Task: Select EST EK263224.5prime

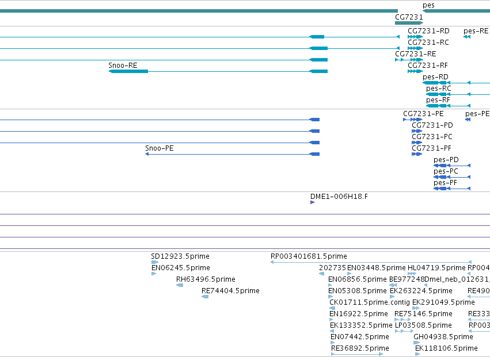Action: 421,291
